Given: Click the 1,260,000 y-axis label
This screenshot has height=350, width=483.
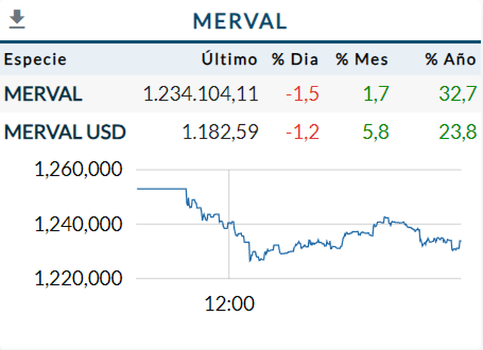Looking at the screenshot, I should tap(78, 170).
